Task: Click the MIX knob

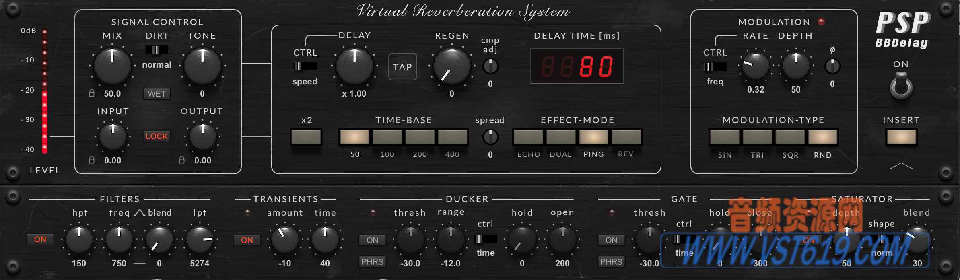Action: tap(112, 67)
